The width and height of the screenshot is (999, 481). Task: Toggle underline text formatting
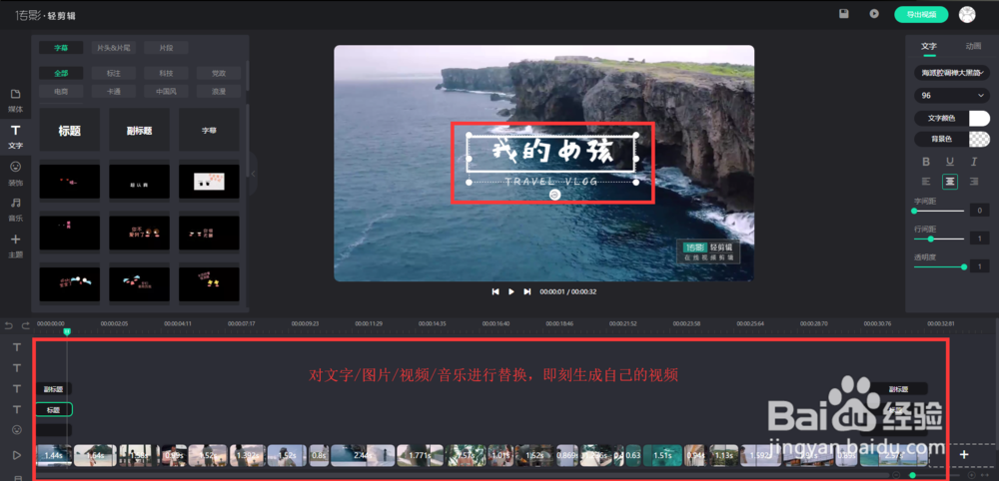(x=950, y=162)
